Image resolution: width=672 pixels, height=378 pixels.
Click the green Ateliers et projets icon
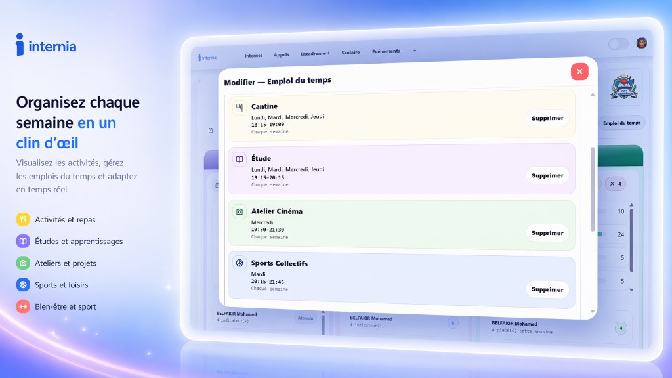[23, 262]
